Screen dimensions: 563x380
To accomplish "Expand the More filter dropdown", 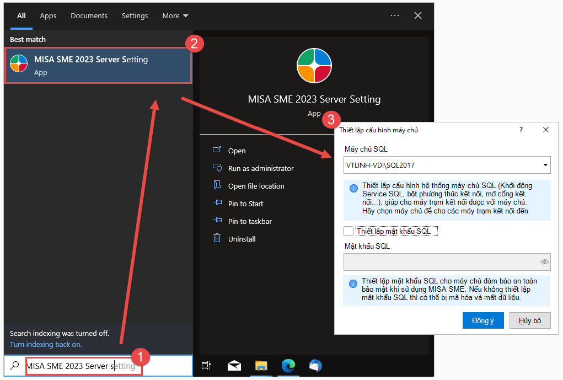I will tap(175, 16).
